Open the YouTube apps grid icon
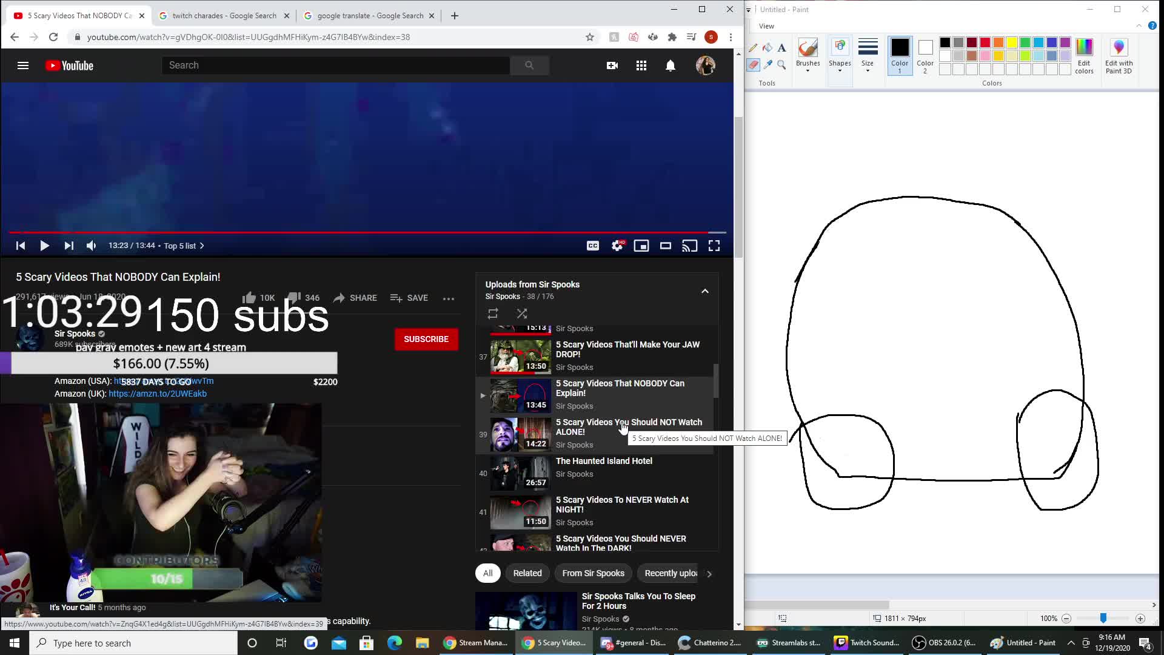1164x655 pixels. 641,65
